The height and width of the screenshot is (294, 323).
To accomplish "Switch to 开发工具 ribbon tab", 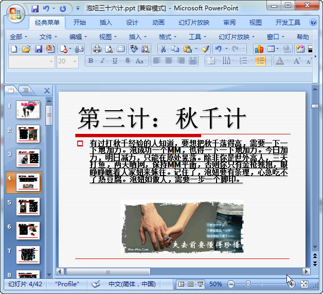I will [288, 22].
